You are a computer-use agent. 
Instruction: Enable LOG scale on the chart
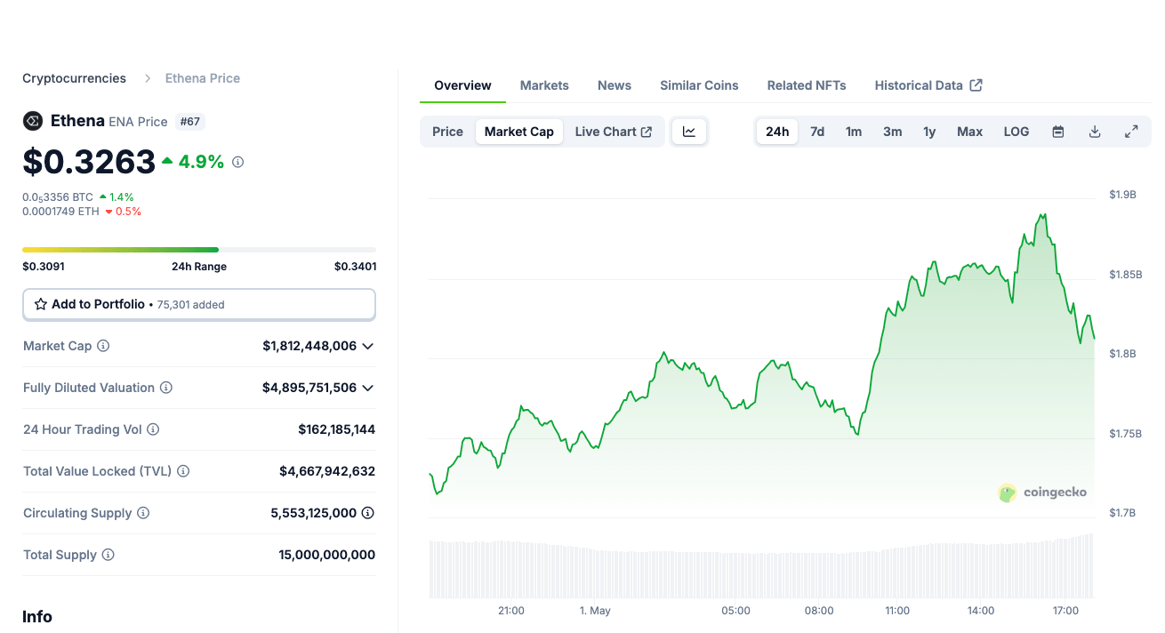[x=1016, y=131]
